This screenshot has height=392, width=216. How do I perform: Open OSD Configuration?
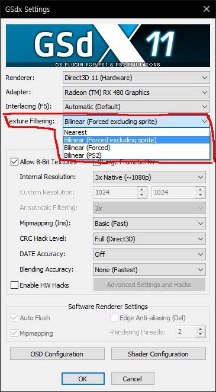pyautogui.click(x=57, y=354)
